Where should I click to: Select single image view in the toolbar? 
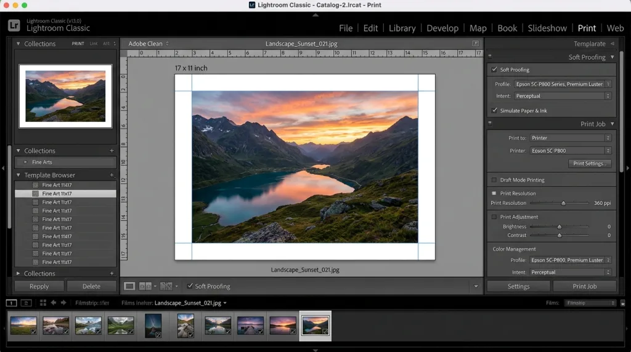click(x=129, y=286)
